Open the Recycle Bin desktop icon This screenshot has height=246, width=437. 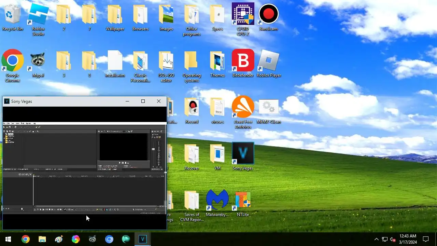pos(13,17)
